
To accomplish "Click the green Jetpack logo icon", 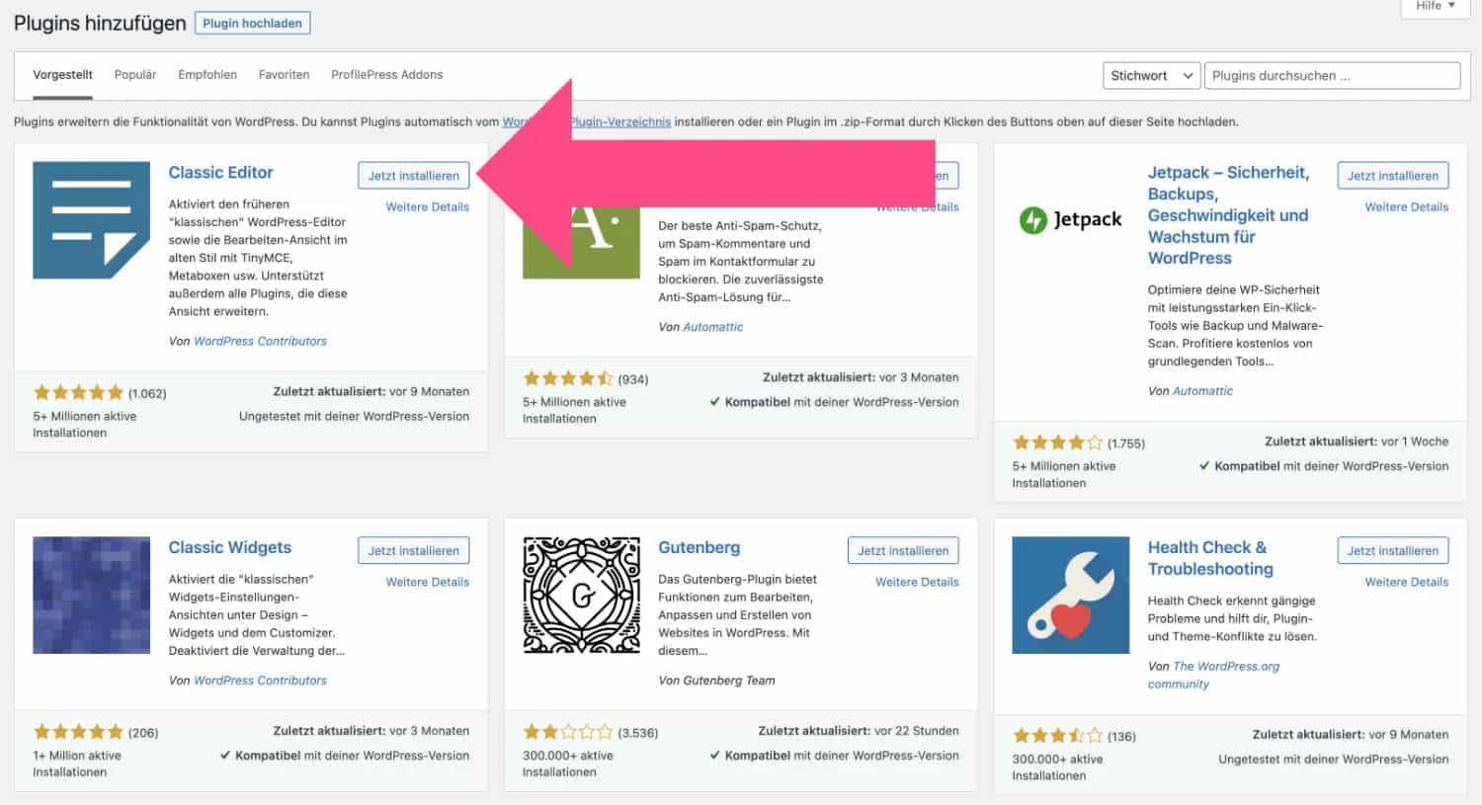I will (x=1033, y=219).
